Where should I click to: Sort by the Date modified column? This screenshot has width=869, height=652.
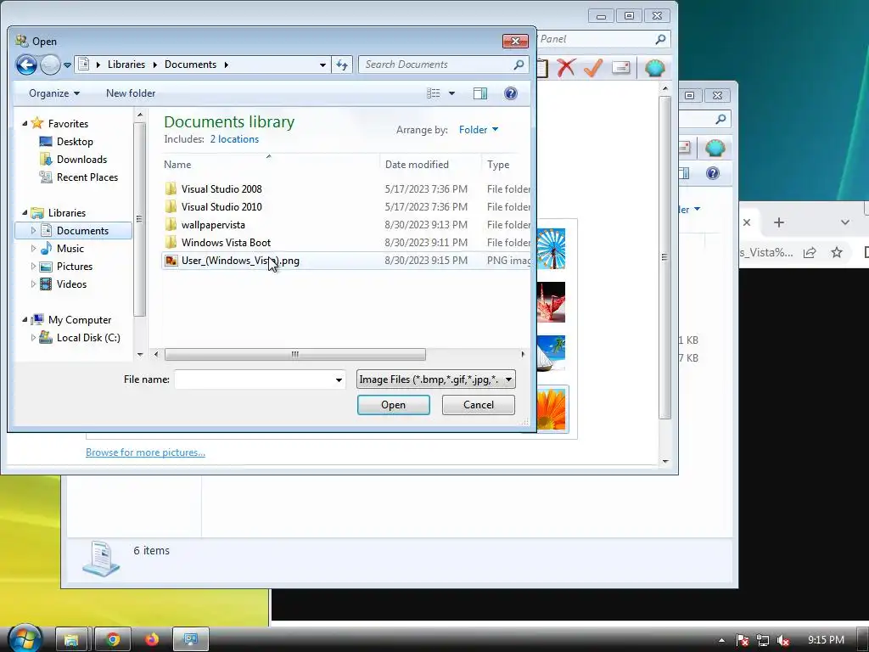coord(430,164)
